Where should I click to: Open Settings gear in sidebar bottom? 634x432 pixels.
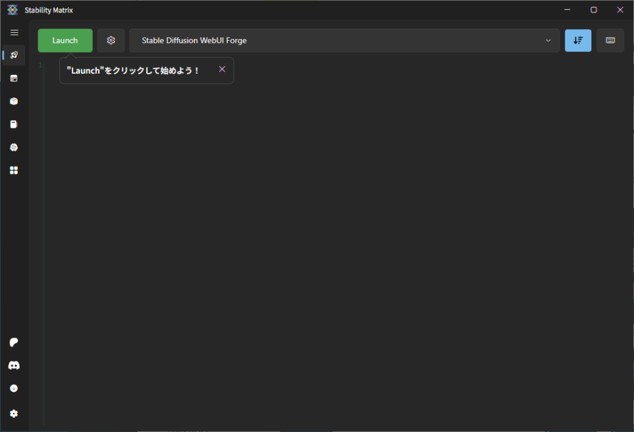point(14,413)
